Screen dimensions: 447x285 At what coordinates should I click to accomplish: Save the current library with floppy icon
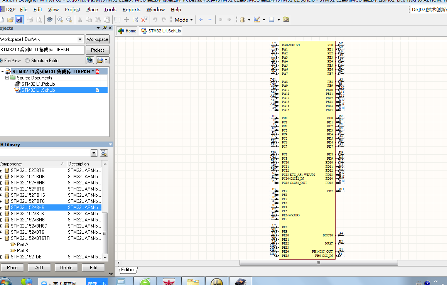click(x=19, y=20)
